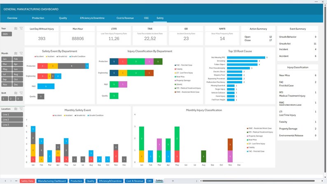Select the Safety dashboard tab
The width and height of the screenshot is (327, 184).
pos(160,18)
